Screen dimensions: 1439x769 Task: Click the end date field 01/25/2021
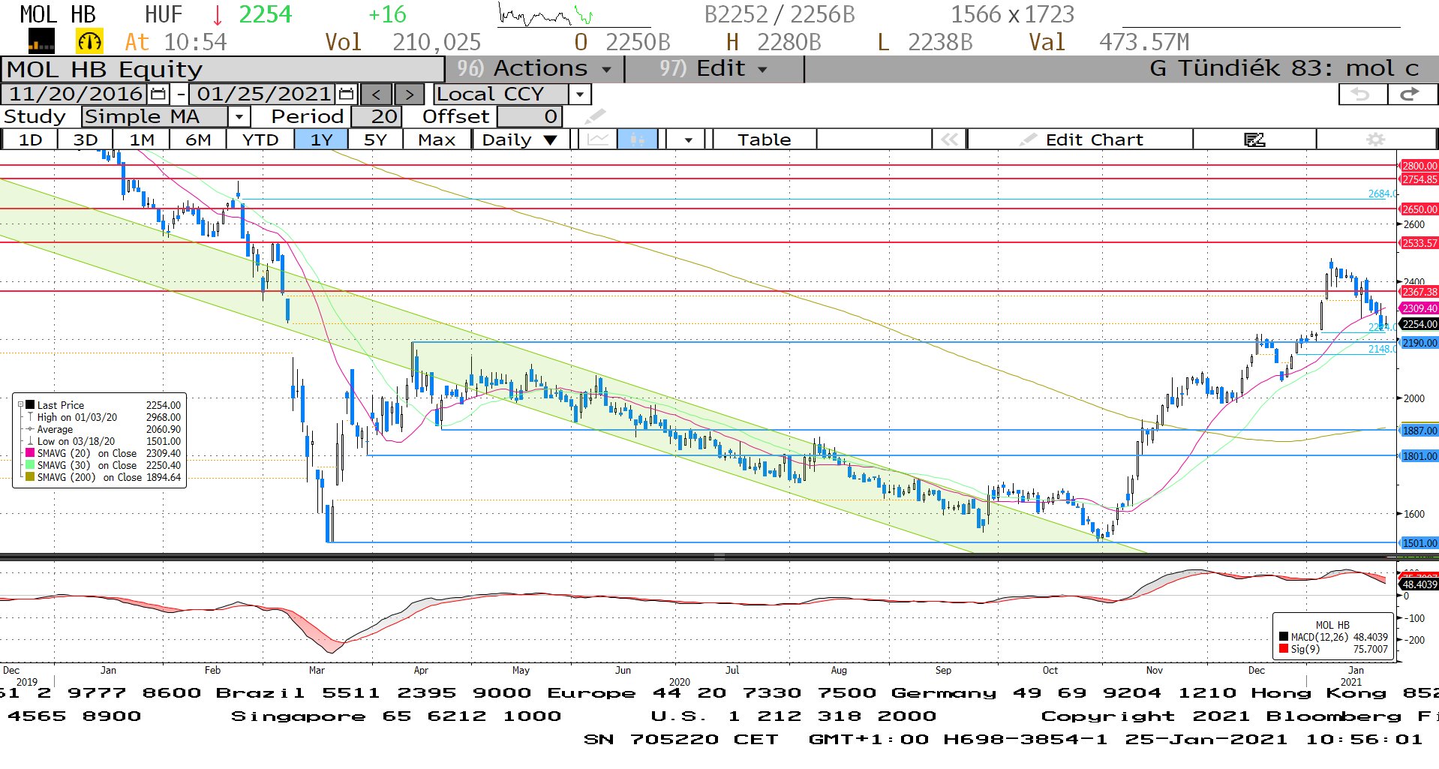coord(264,94)
